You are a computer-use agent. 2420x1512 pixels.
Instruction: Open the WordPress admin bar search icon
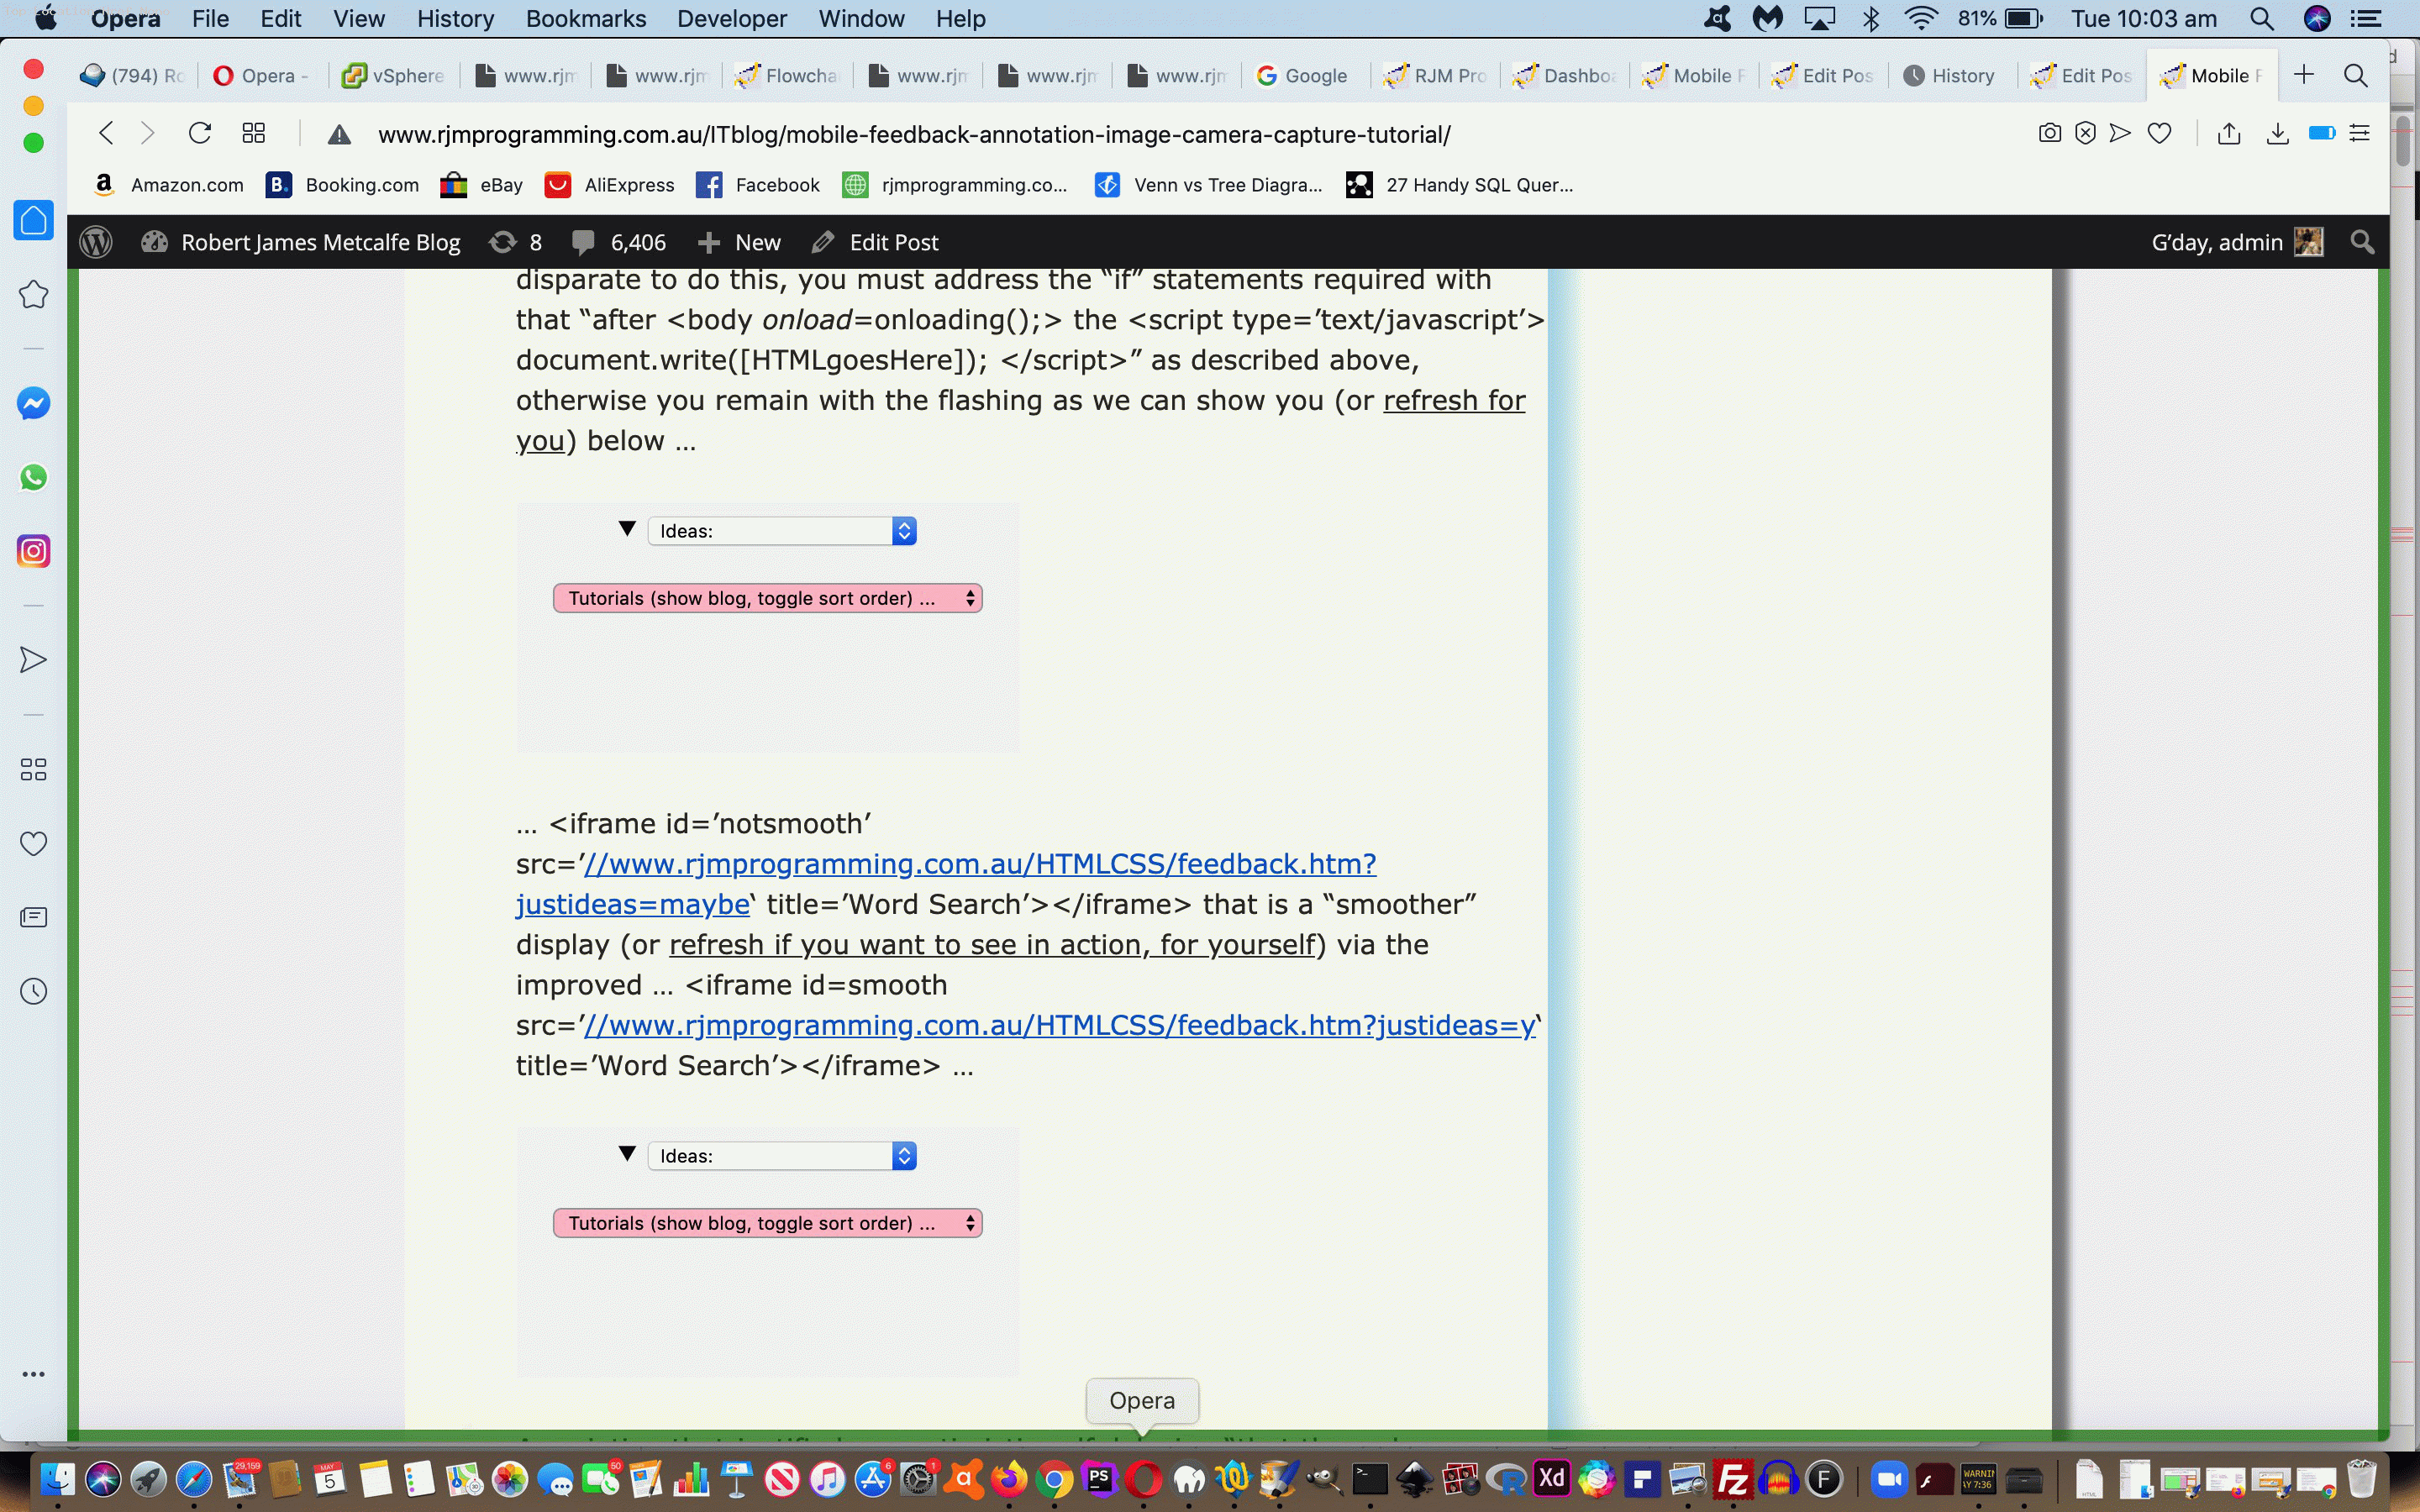tap(2362, 242)
